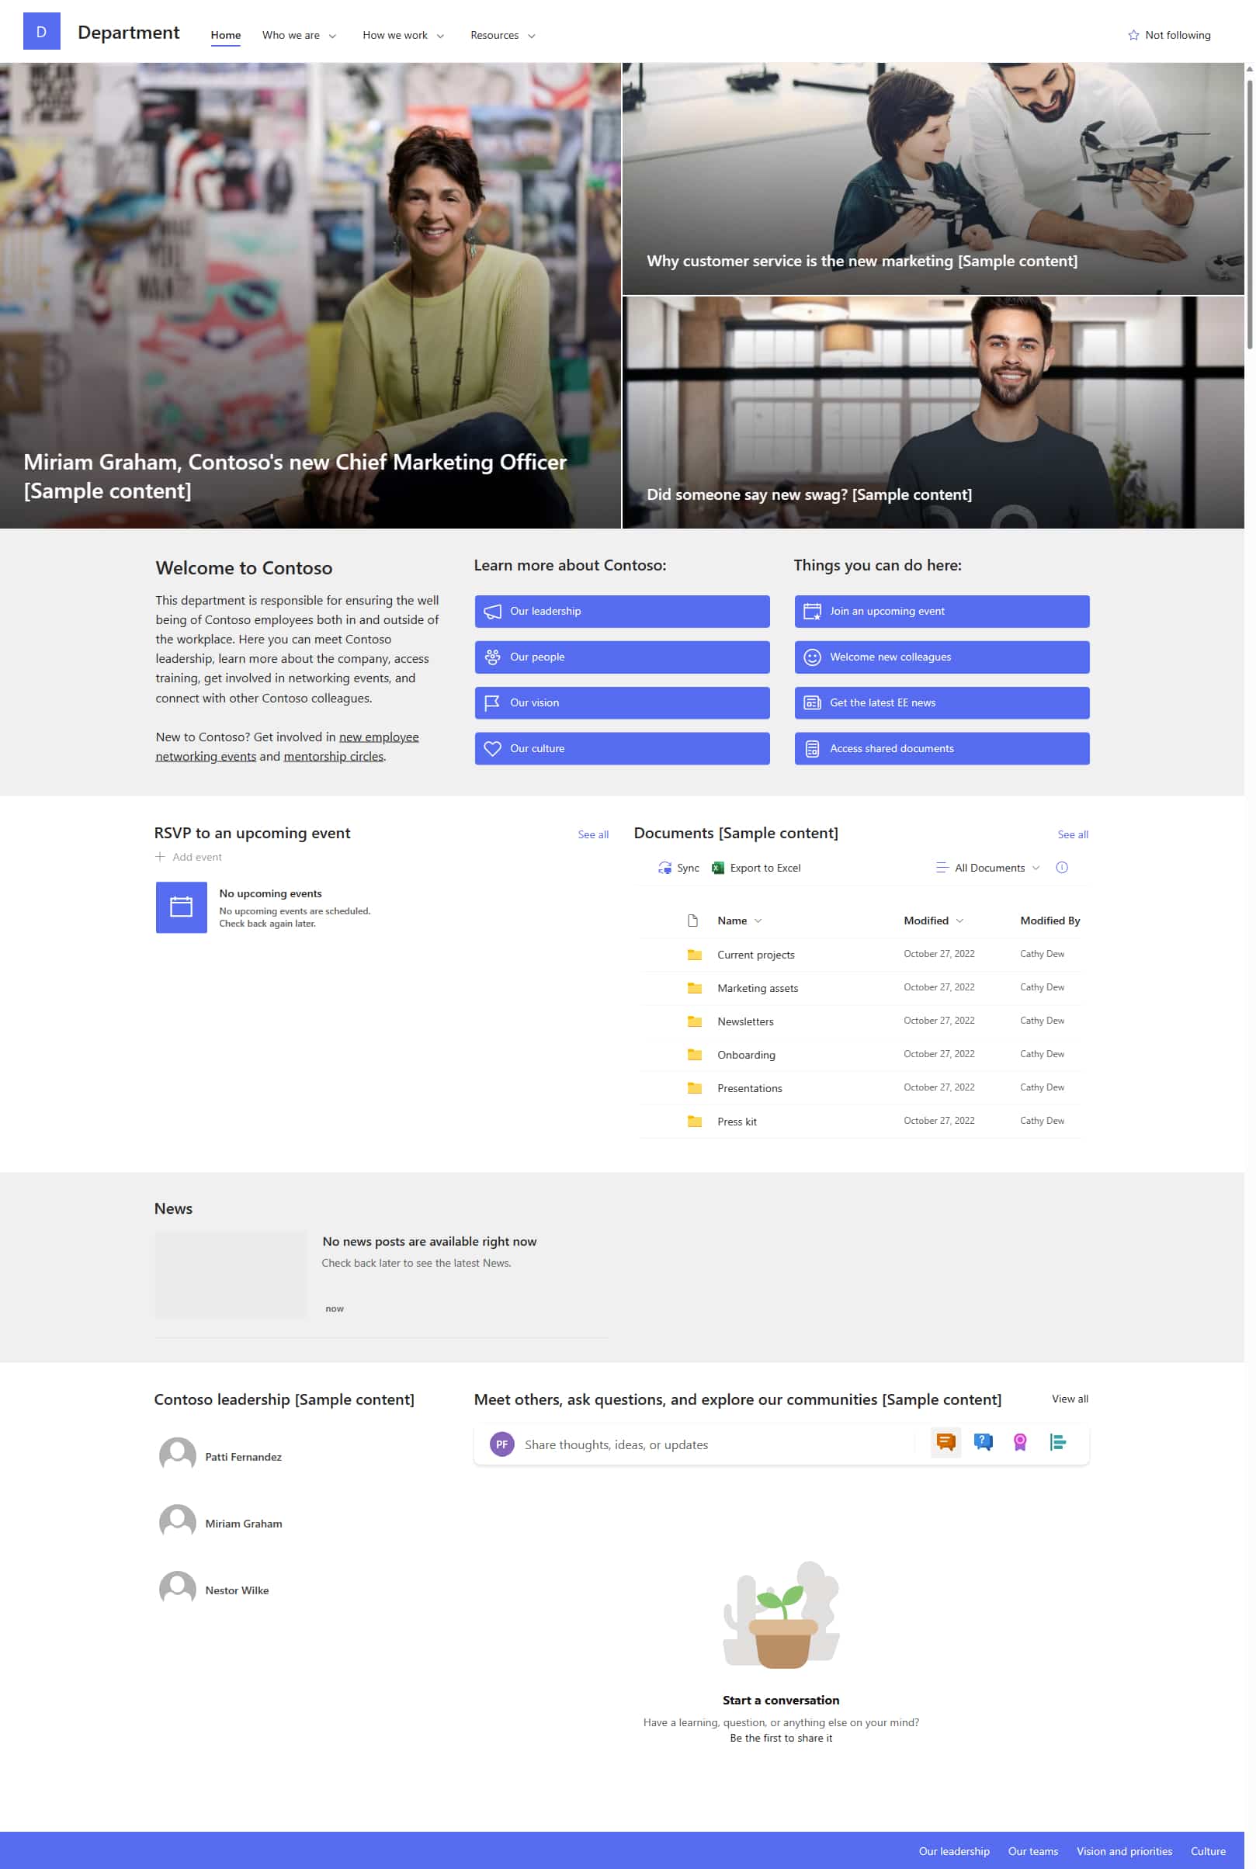Click the Sync icon in Documents toolbar

click(664, 867)
